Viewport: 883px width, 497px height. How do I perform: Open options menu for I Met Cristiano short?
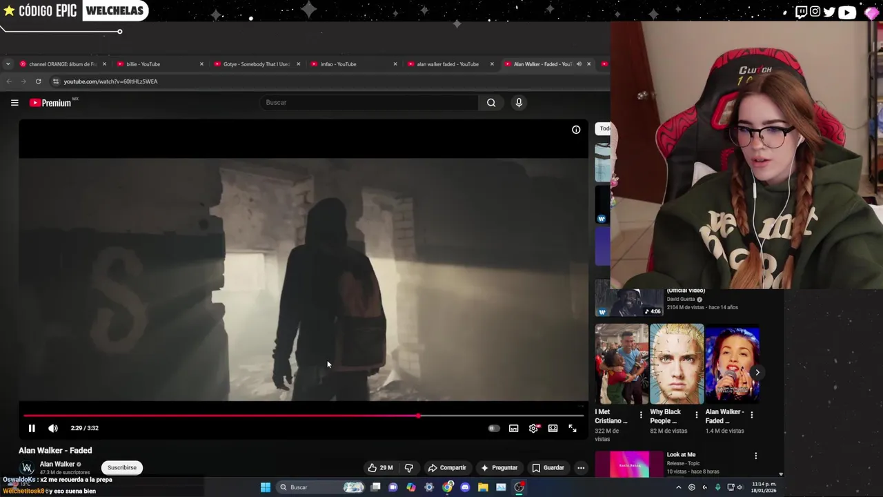pos(641,415)
